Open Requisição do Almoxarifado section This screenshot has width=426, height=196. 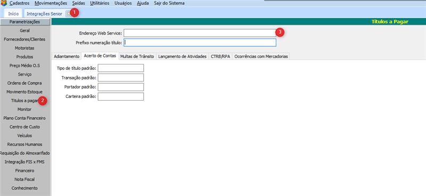tap(24, 153)
